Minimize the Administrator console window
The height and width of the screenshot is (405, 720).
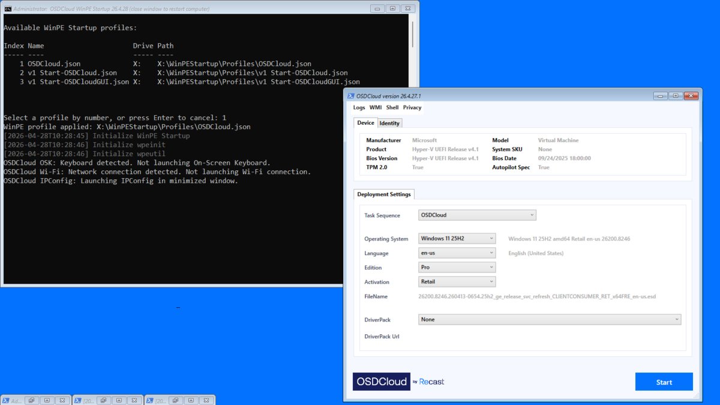coord(377,8)
